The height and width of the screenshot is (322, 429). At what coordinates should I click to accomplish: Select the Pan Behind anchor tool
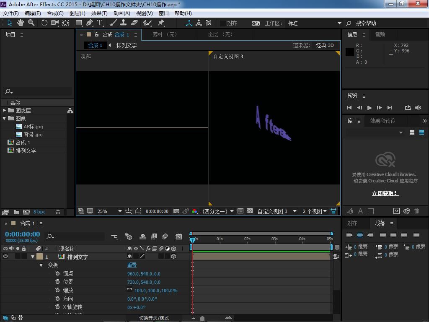tap(65, 23)
